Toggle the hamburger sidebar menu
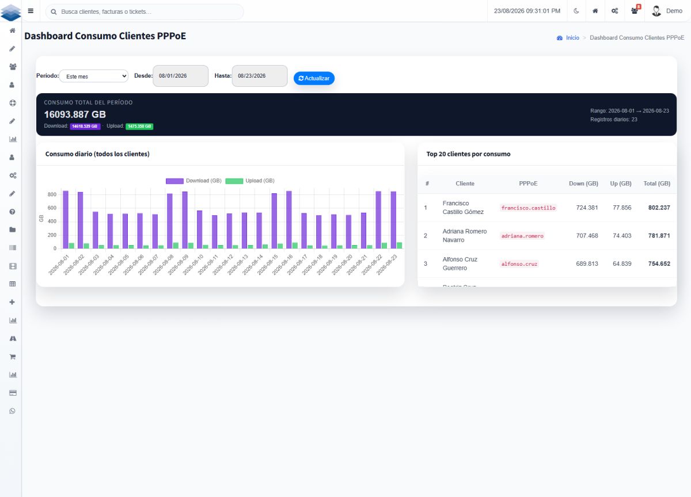The height and width of the screenshot is (497, 691). click(x=31, y=11)
